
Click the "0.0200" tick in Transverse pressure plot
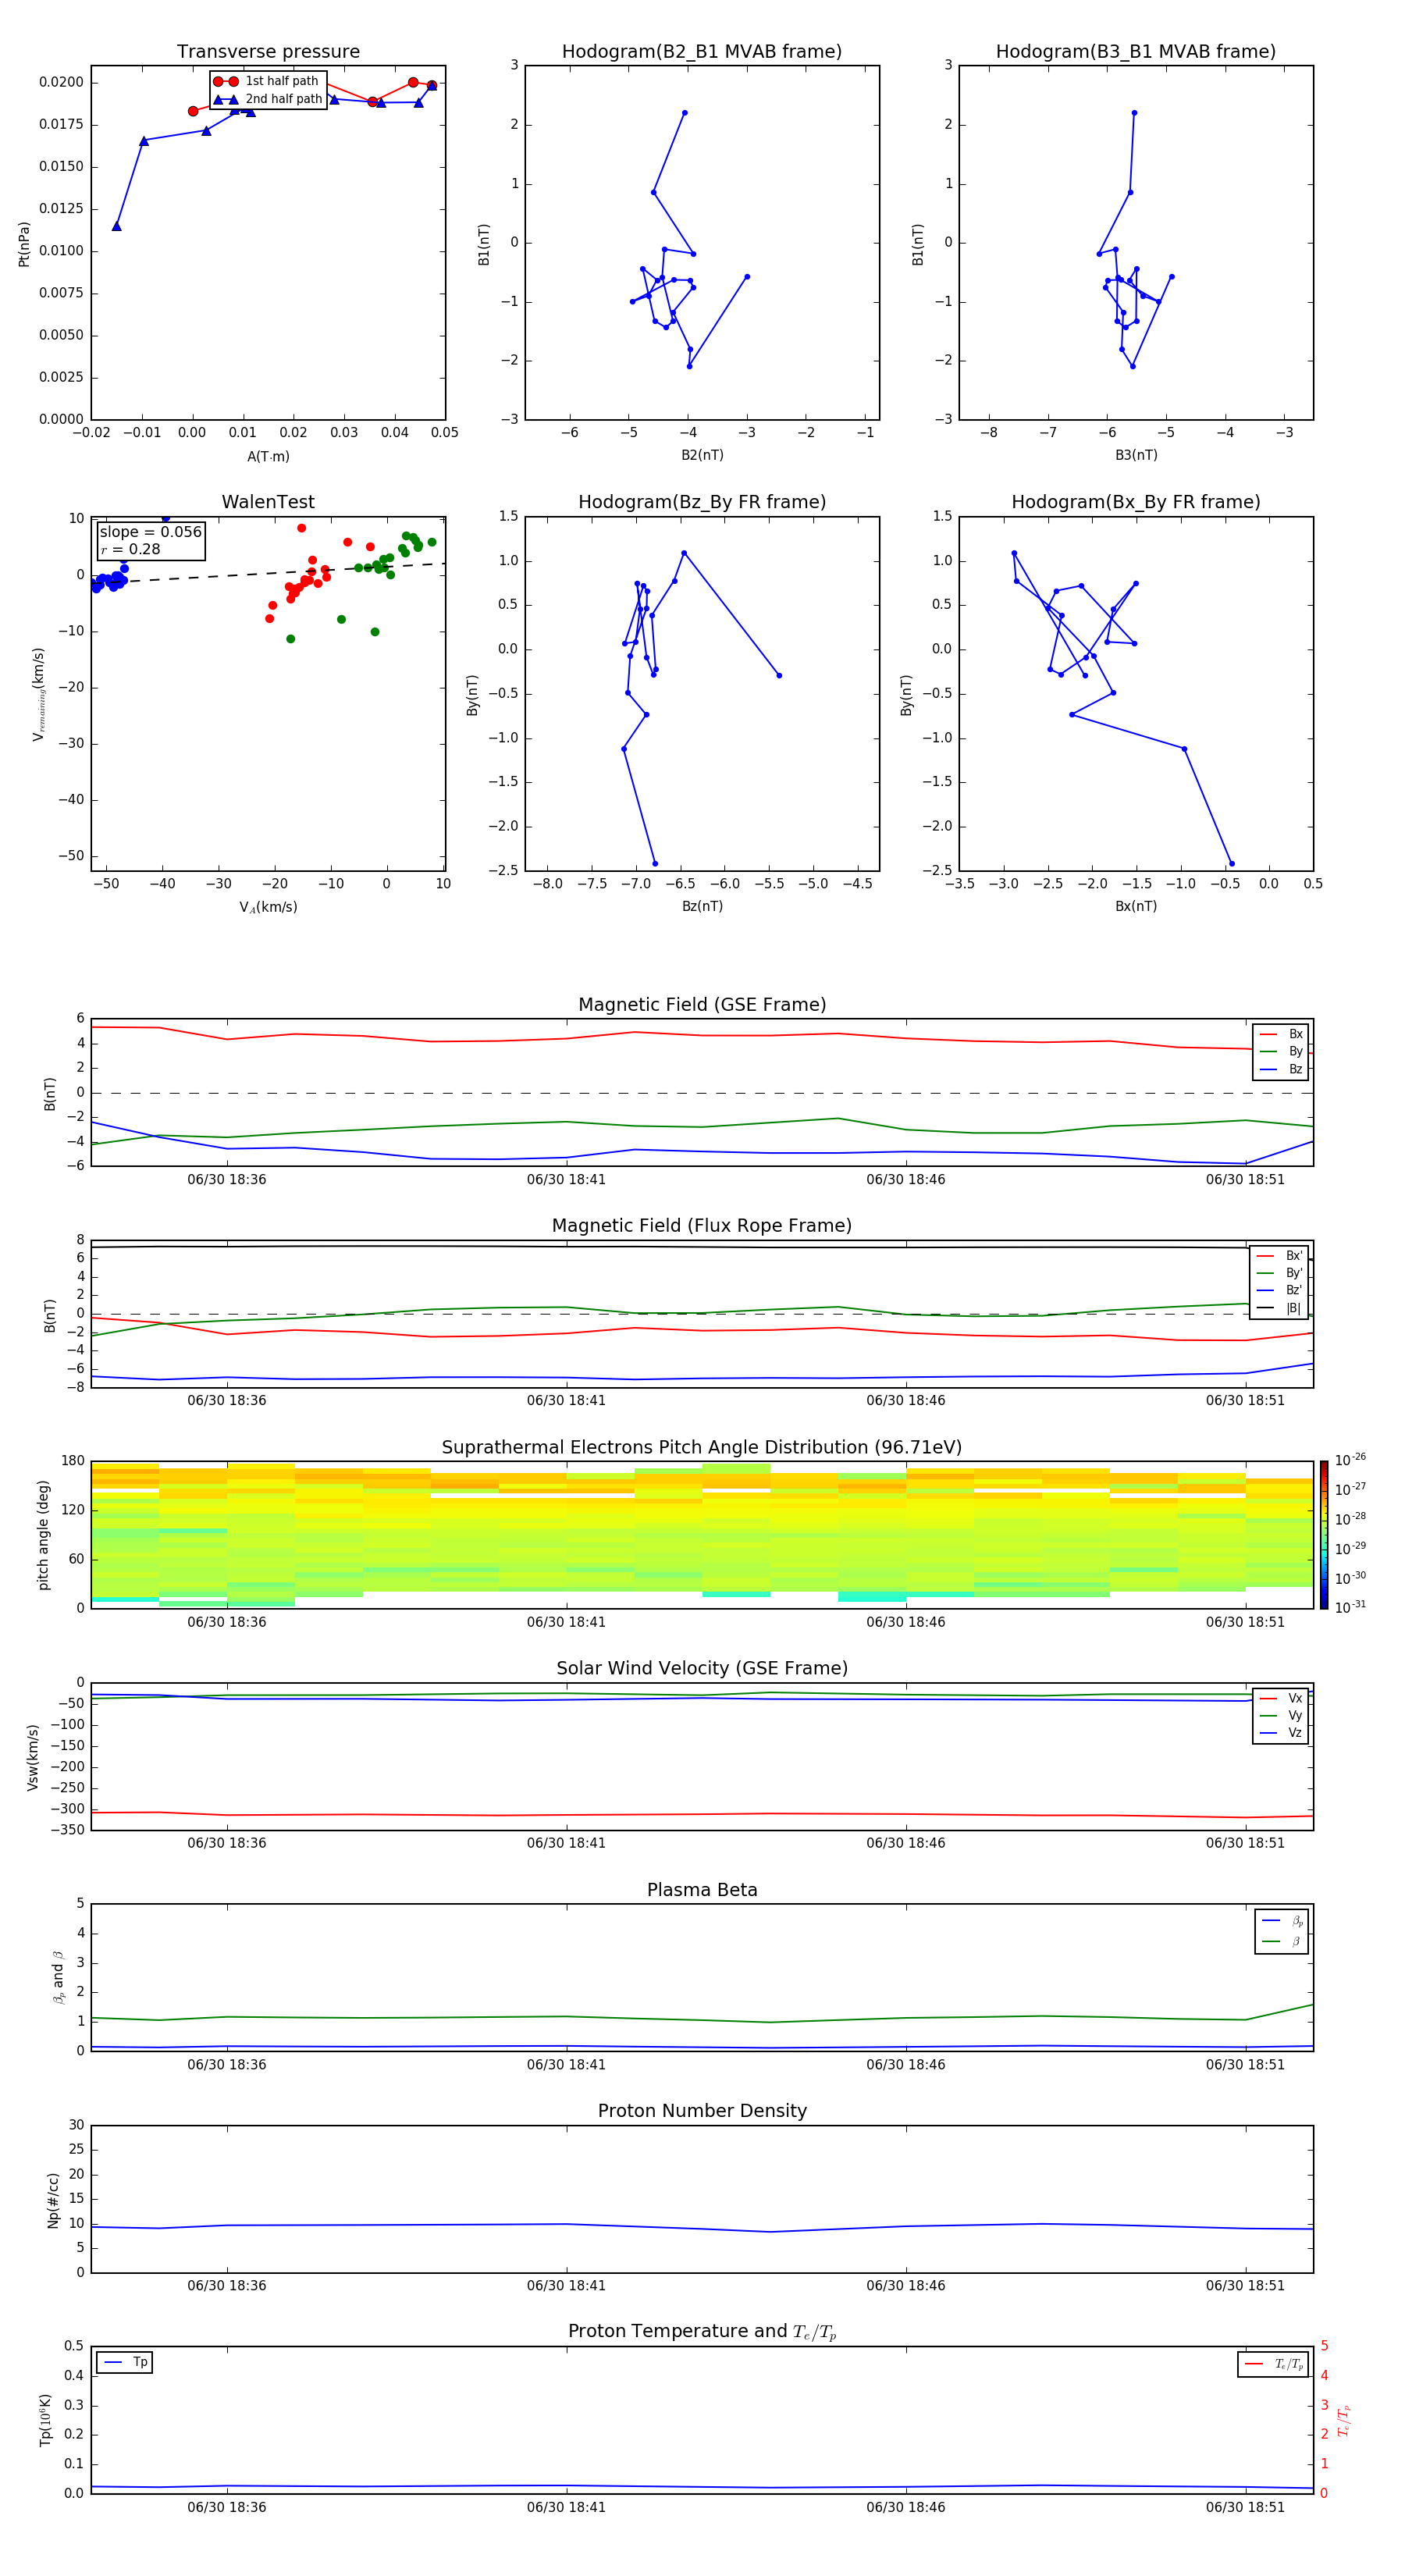(x=61, y=82)
